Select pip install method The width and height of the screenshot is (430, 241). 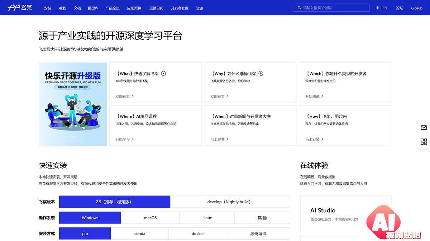(85, 233)
